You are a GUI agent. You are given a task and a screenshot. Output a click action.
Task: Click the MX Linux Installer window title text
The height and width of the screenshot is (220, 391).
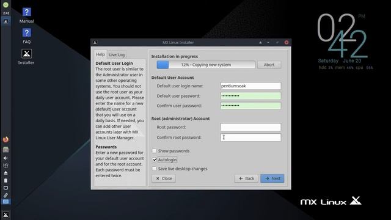[x=178, y=42]
